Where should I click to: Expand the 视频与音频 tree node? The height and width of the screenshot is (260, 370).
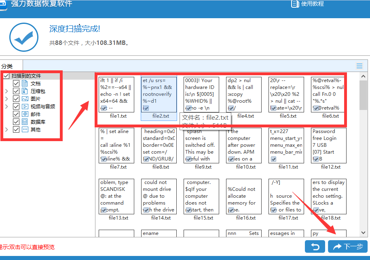click(x=6, y=106)
